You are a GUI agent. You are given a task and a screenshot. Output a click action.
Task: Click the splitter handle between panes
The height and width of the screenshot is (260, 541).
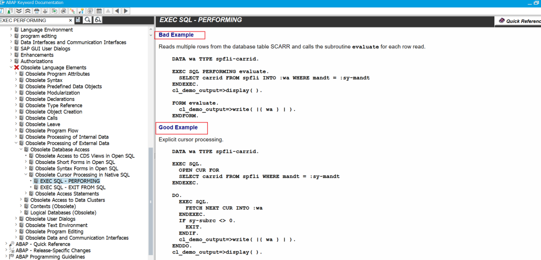tap(155, 155)
